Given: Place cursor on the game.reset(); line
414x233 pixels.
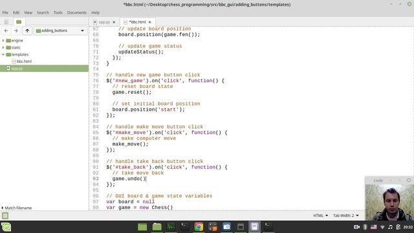Looking at the screenshot, I should 132,92.
